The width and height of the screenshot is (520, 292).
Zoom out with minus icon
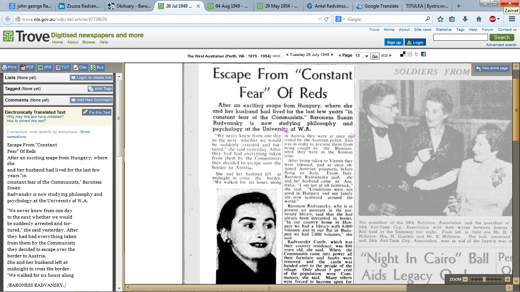(x=465, y=279)
